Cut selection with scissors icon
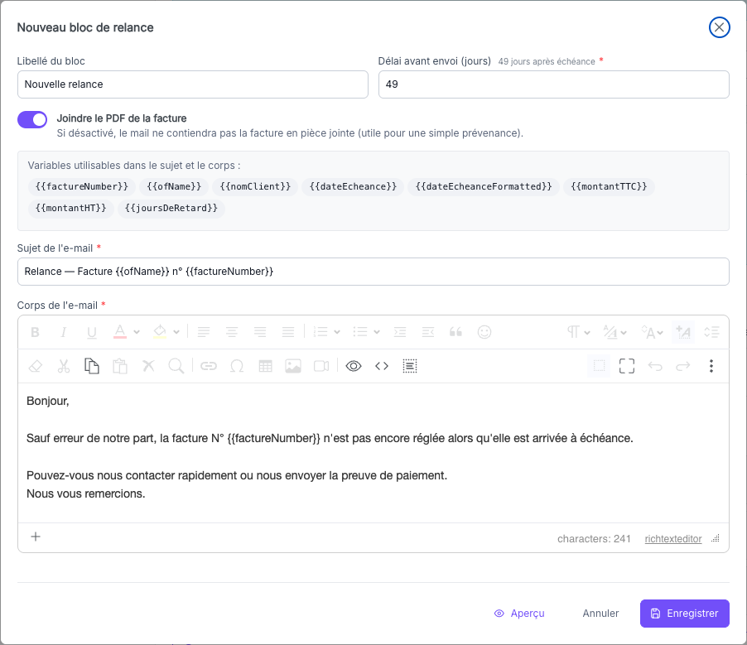This screenshot has height=645, width=747. (64, 366)
